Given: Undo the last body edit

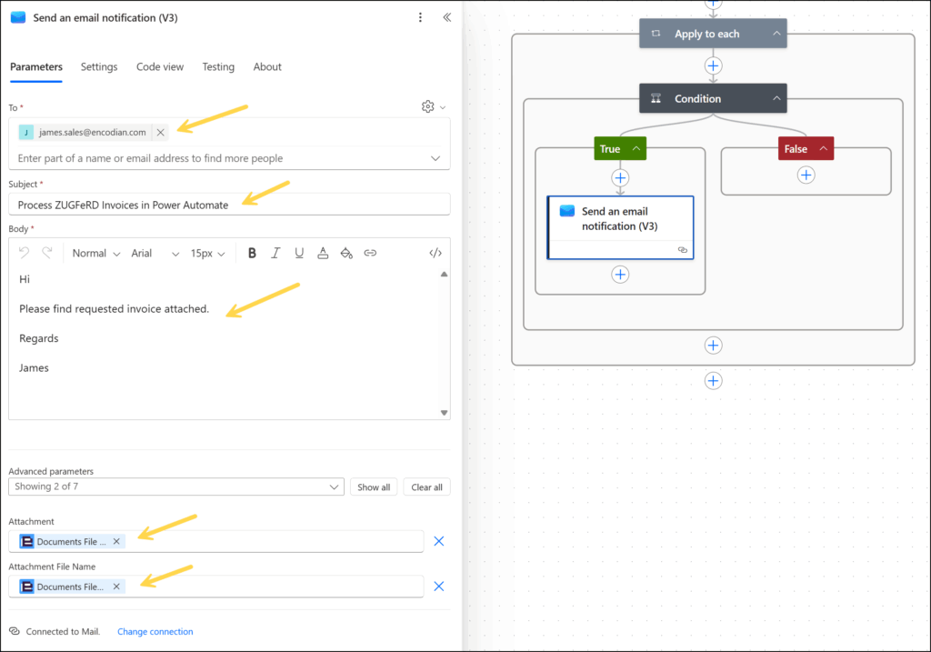Looking at the screenshot, I should pyautogui.click(x=24, y=253).
